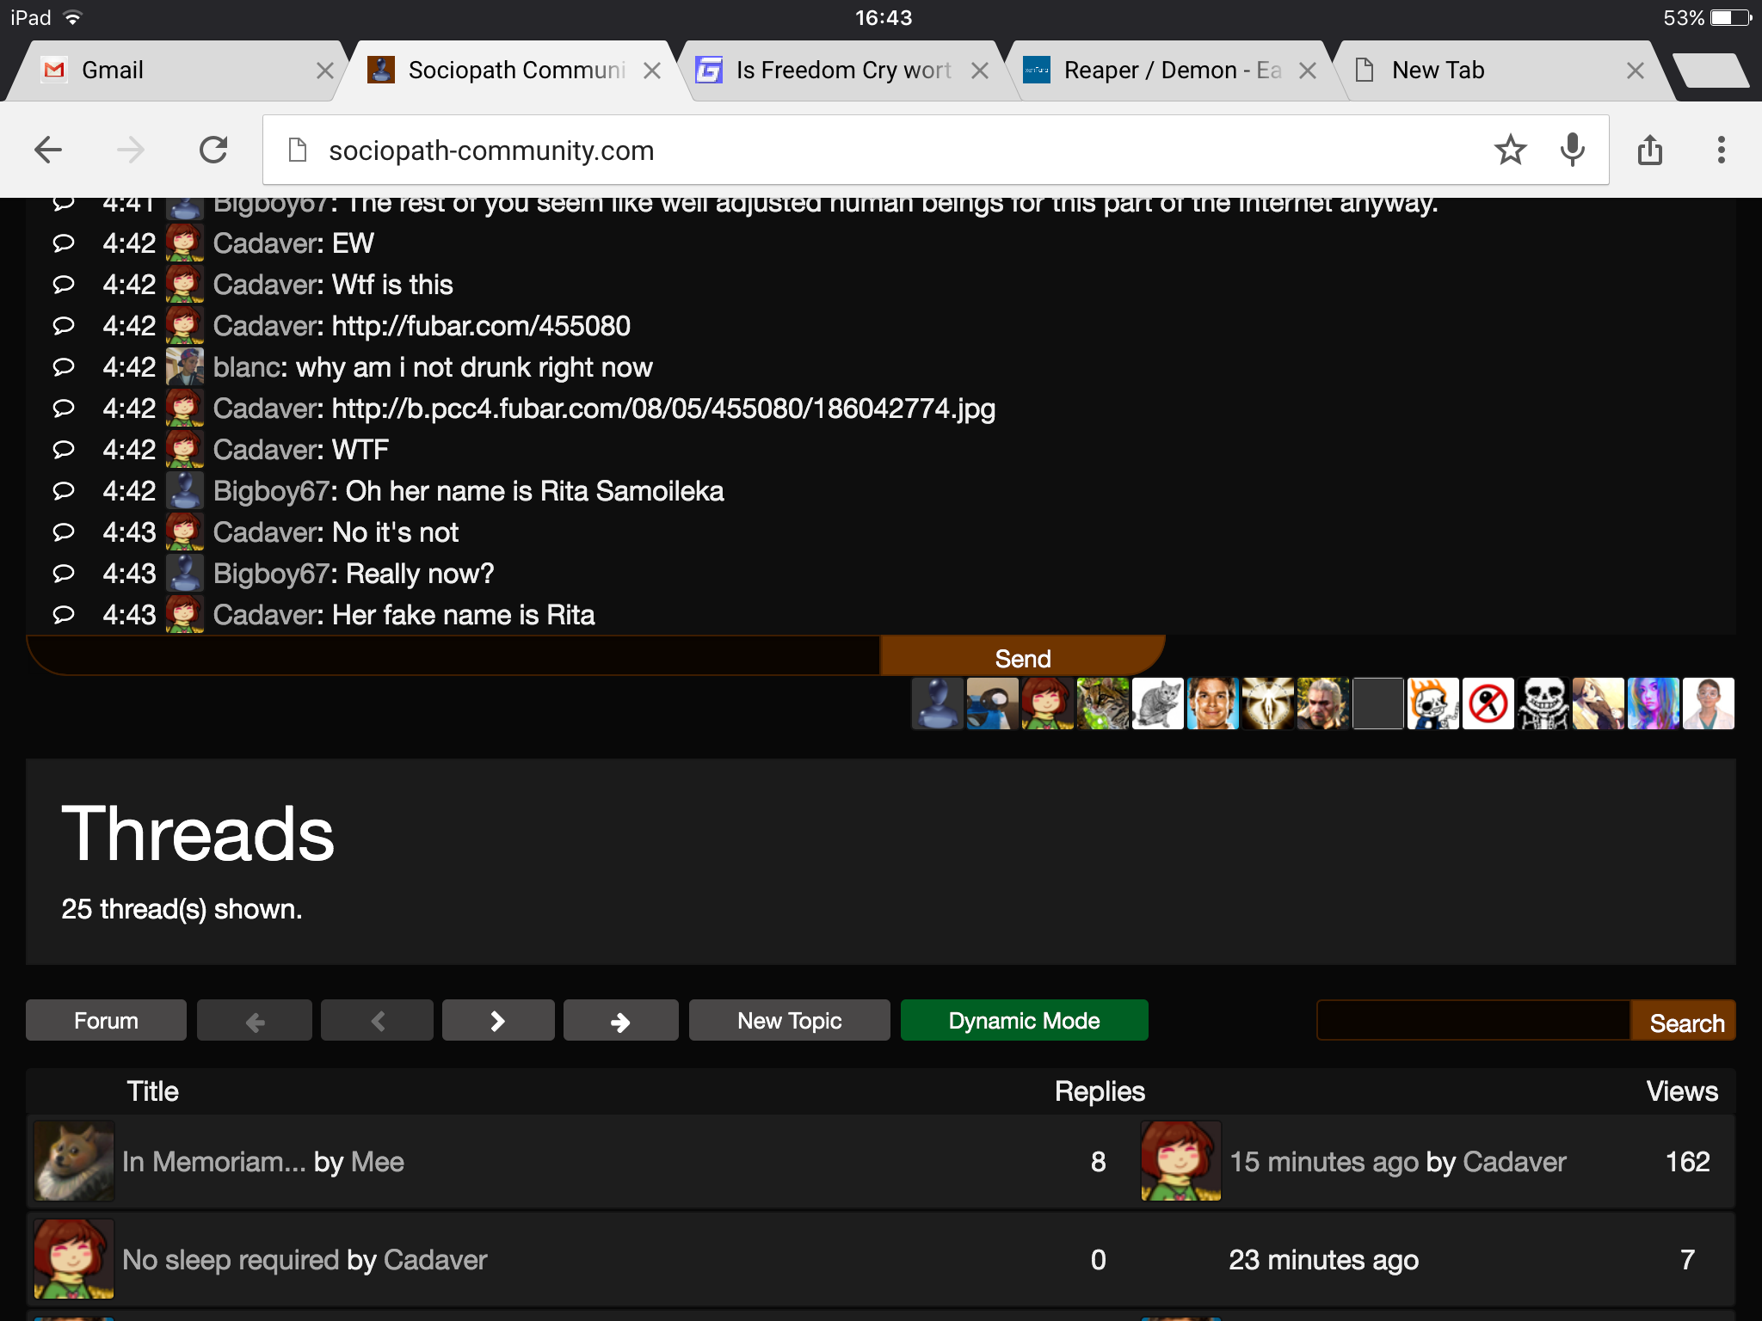Click the purple-and-blue haired woman avatar
The width and height of the screenshot is (1762, 1321).
1654,704
